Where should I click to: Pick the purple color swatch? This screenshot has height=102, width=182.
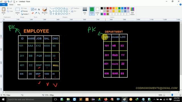128,8
